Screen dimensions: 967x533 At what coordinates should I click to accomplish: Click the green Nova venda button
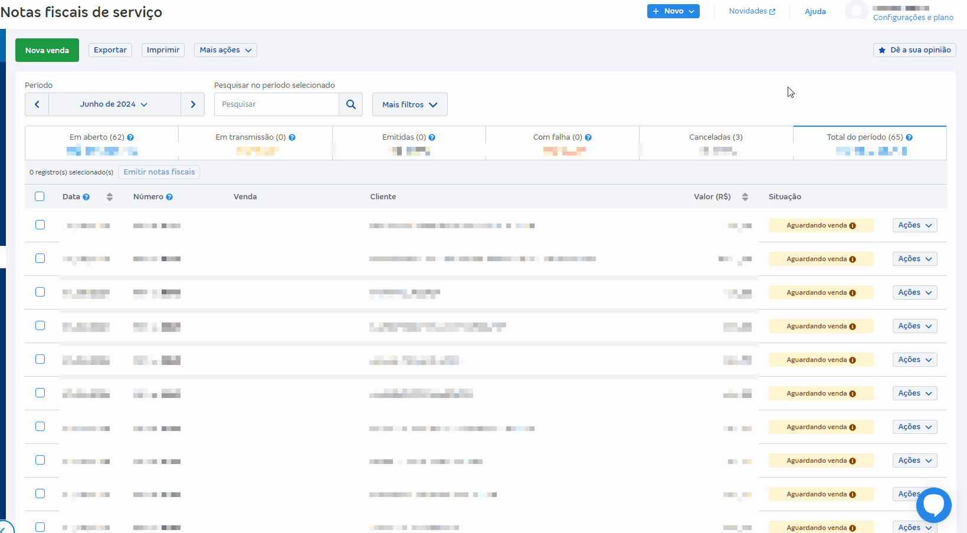pyautogui.click(x=47, y=50)
